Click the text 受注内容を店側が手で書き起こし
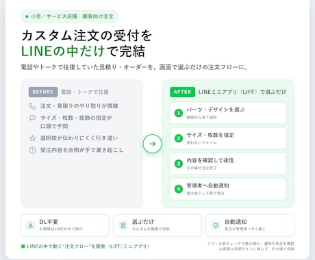This screenshot has width=315, height=260. 81,150
